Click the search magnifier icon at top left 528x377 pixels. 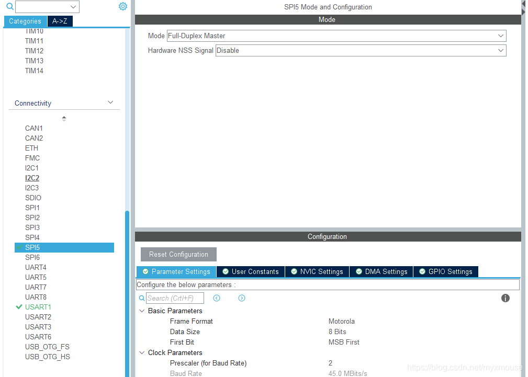point(10,6)
